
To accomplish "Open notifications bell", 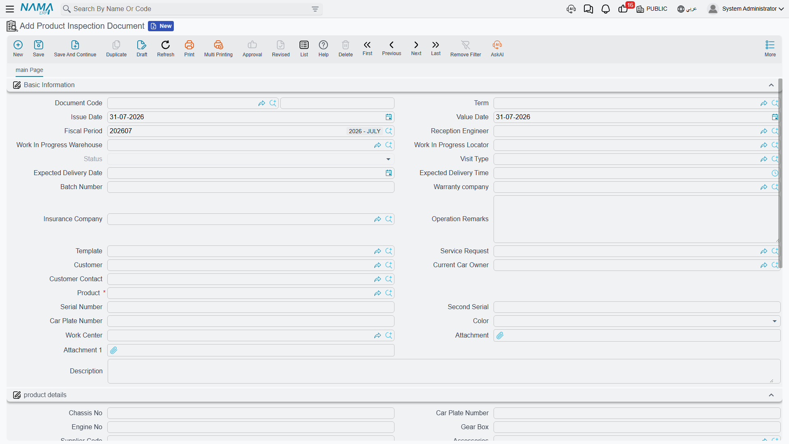I will coord(606,9).
